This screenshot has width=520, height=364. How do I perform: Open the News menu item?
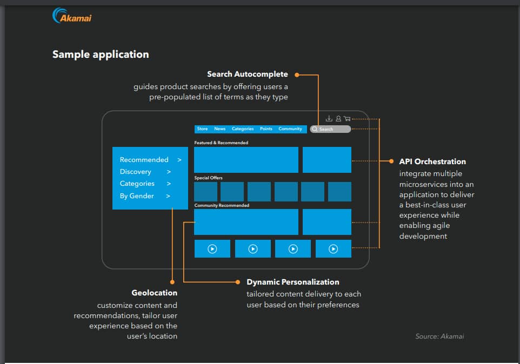tap(219, 129)
